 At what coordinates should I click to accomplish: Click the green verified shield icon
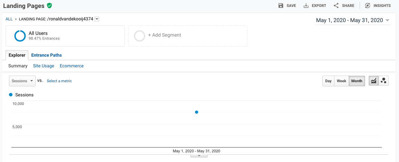[x=49, y=6]
